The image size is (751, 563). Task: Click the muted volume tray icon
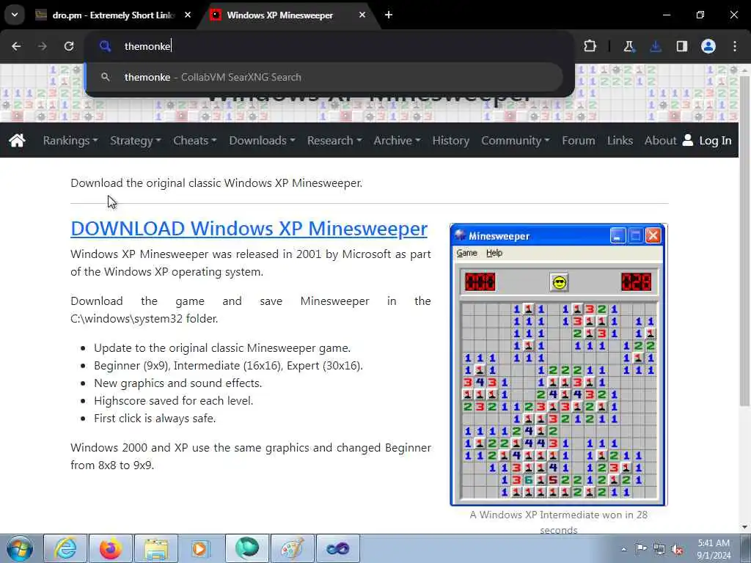tap(677, 550)
